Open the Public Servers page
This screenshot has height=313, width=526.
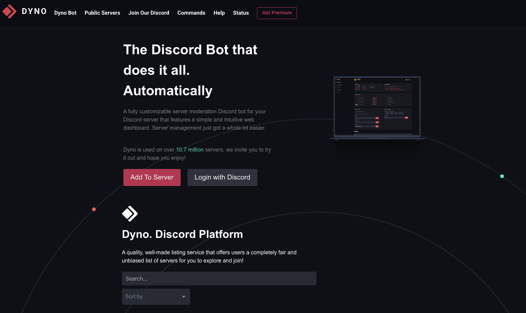[x=102, y=13]
